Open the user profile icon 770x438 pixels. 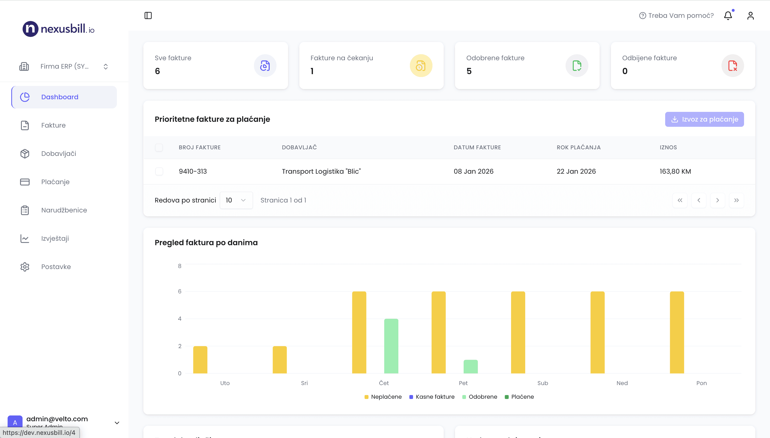point(750,15)
